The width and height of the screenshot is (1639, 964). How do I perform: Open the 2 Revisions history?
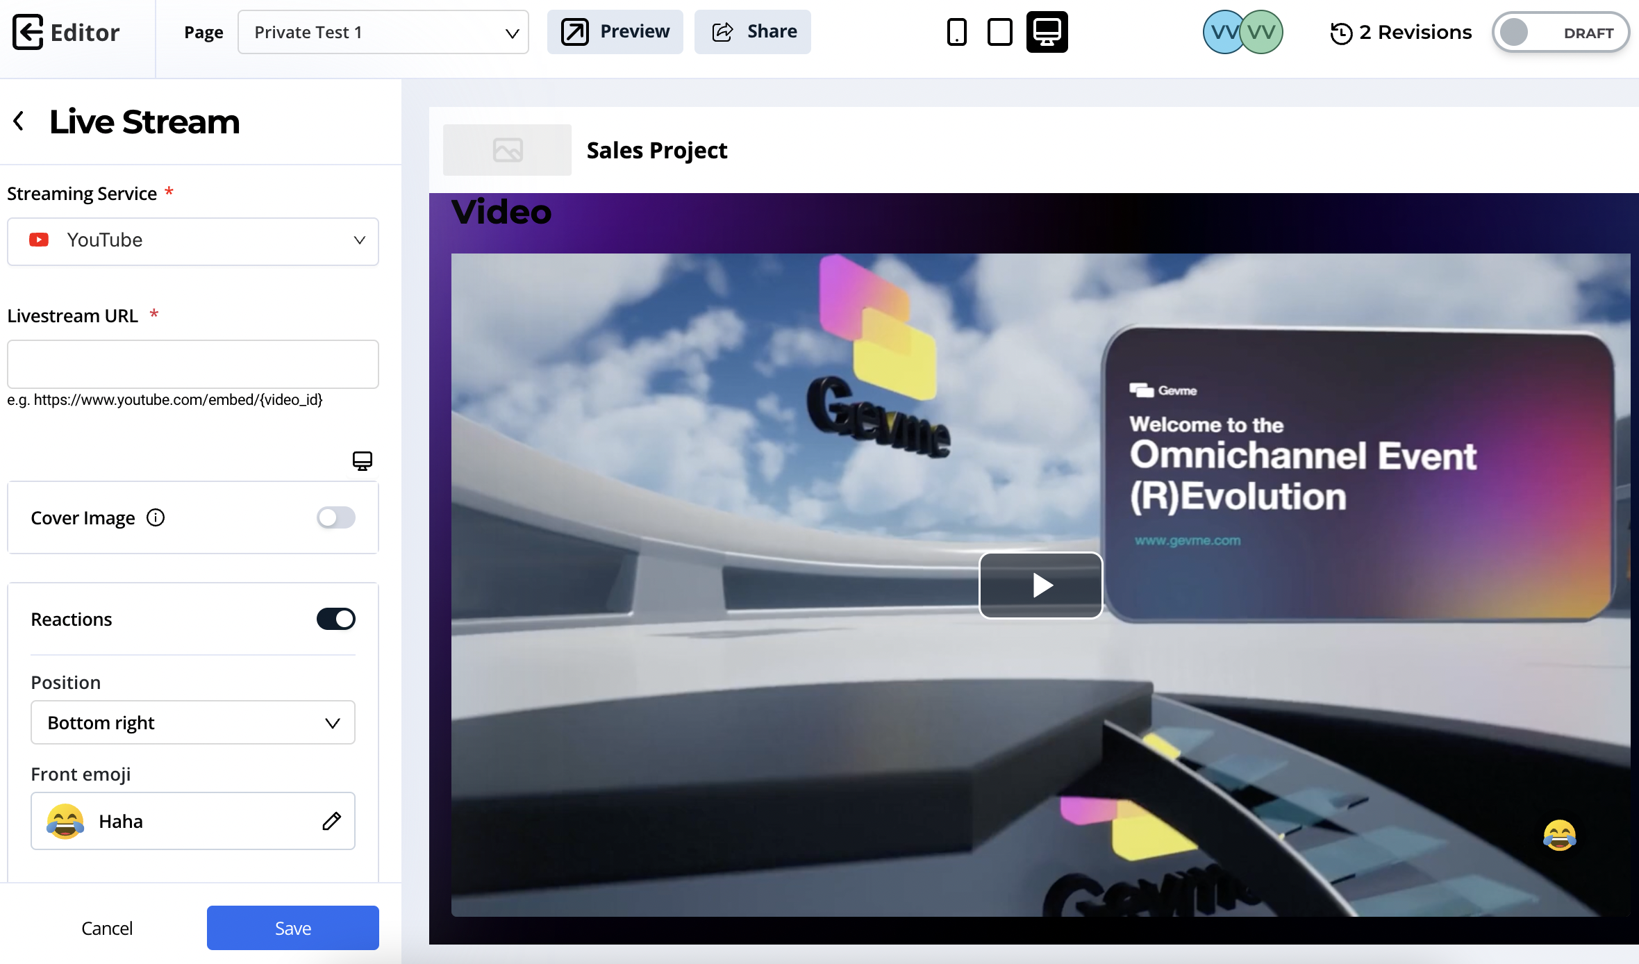1401,32
